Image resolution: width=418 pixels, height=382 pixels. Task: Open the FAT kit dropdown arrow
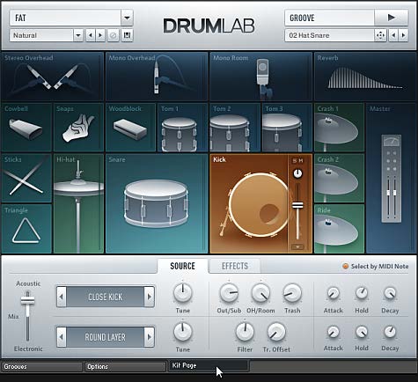pyautogui.click(x=127, y=18)
